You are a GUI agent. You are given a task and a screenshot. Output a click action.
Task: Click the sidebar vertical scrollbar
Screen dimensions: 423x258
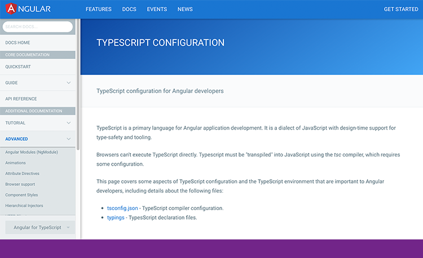click(78, 84)
